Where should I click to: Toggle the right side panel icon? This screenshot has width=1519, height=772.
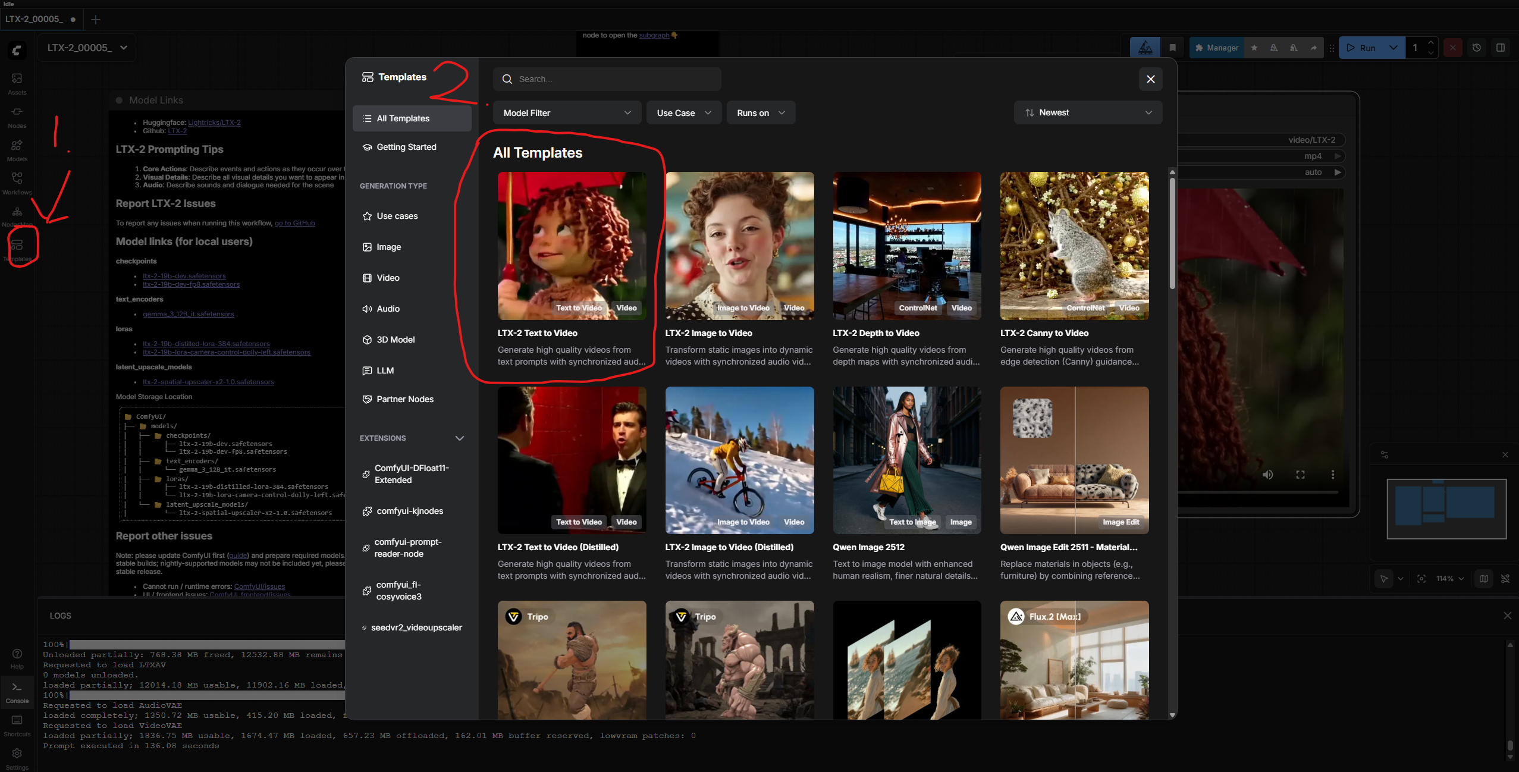tap(1501, 48)
